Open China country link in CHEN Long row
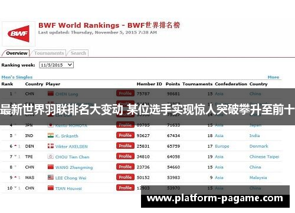The image size is (295, 213). [255, 94]
